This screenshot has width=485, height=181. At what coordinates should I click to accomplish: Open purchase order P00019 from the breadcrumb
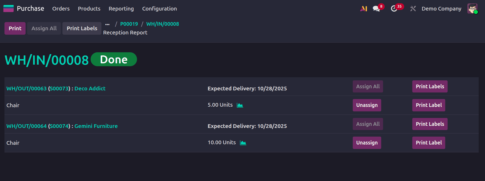(x=129, y=24)
